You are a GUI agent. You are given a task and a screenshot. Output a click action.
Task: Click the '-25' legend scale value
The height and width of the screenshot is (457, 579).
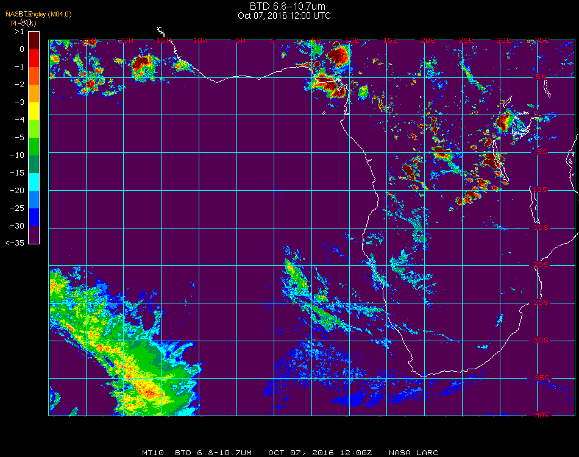pos(17,208)
